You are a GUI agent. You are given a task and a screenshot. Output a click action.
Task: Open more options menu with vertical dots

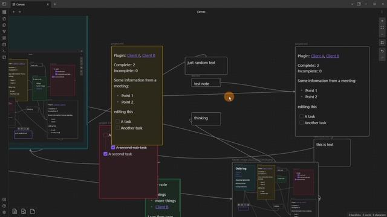coord(382,11)
